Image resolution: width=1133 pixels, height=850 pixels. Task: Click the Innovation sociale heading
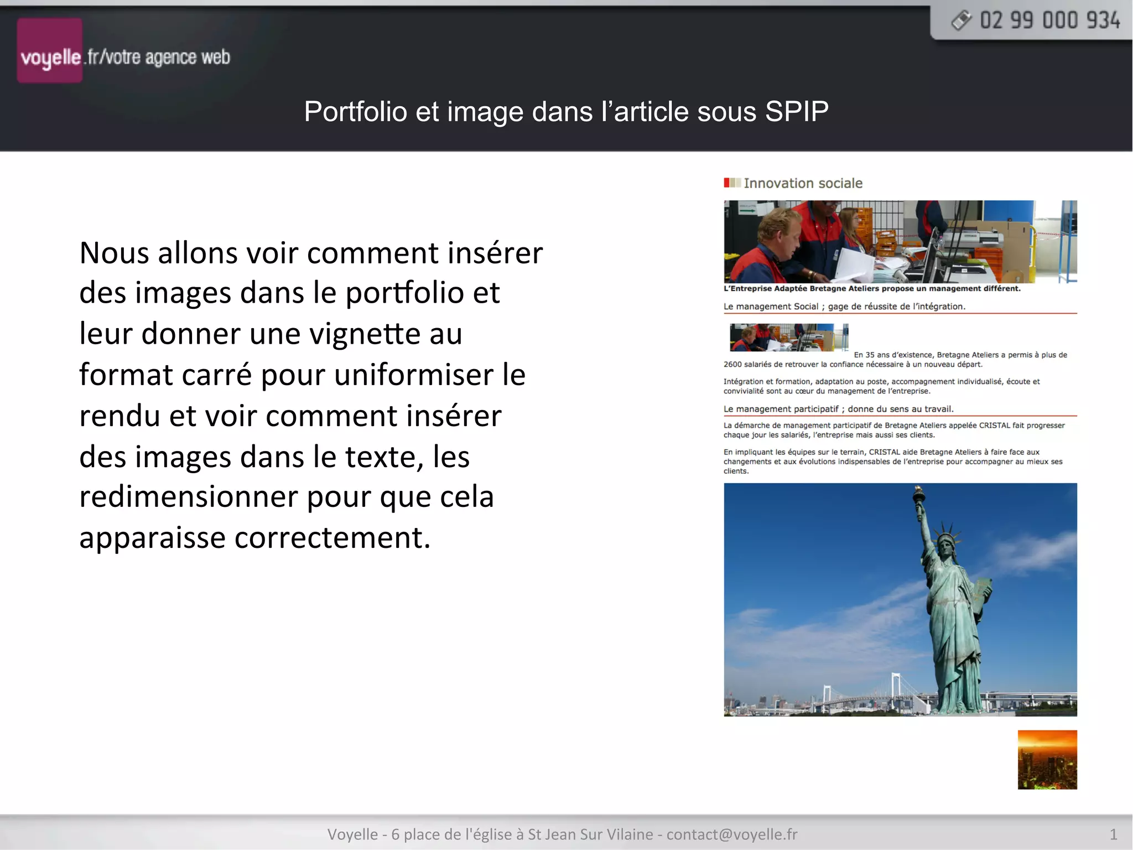[x=802, y=183]
